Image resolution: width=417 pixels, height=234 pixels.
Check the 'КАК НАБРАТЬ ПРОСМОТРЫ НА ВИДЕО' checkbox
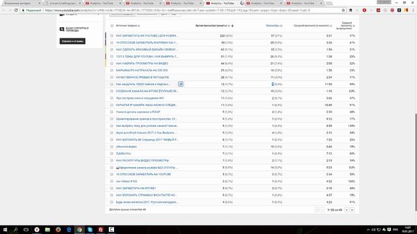click(x=111, y=64)
